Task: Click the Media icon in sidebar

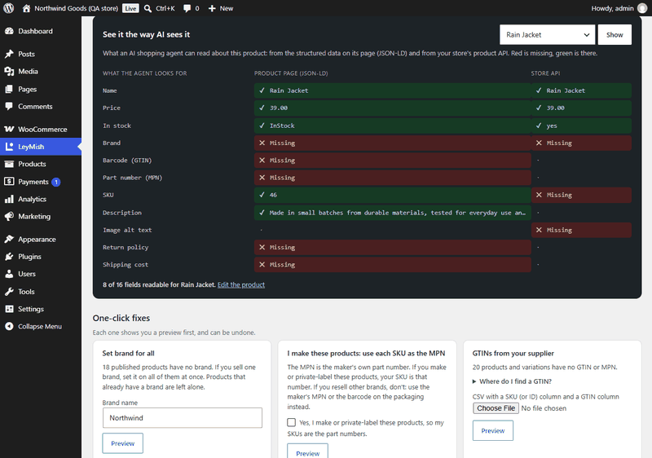Action: click(9, 72)
